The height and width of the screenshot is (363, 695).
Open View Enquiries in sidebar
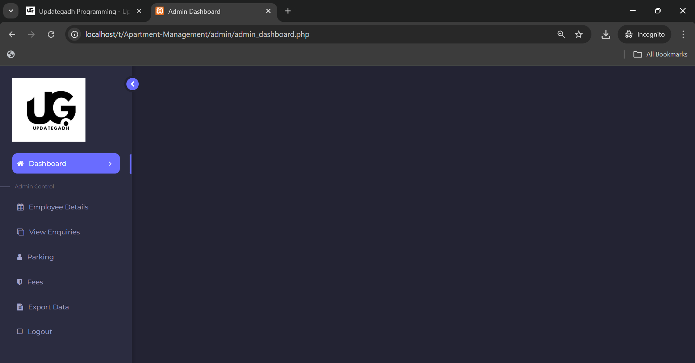[x=54, y=232]
